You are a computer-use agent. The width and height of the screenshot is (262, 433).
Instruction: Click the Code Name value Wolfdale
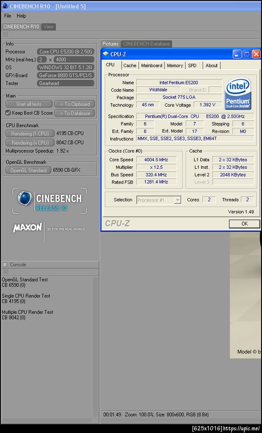point(159,90)
